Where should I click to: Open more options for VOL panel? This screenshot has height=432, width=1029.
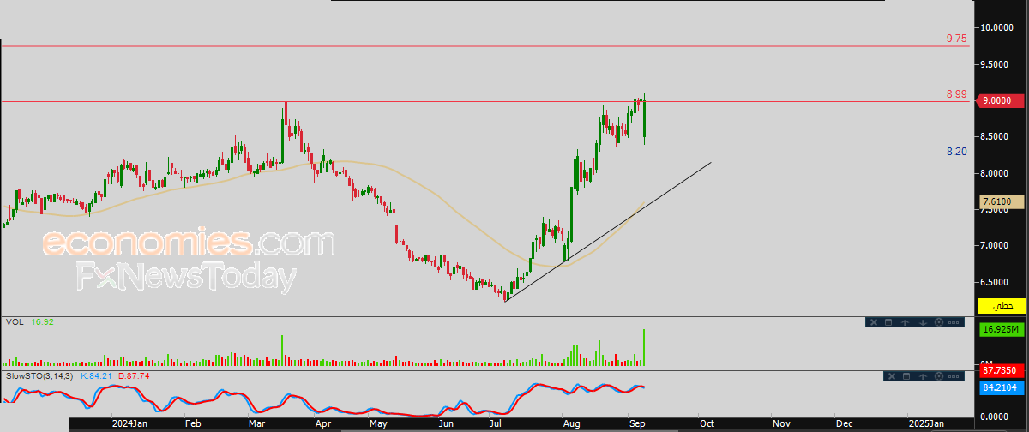[x=954, y=322]
